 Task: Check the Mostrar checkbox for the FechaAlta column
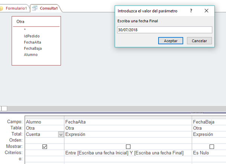[128, 147]
